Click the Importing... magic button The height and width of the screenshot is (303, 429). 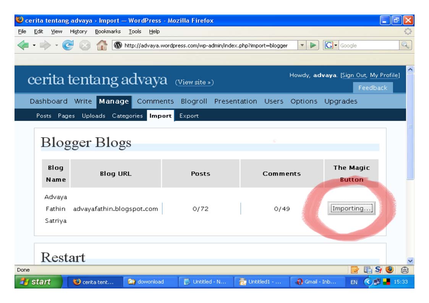point(351,208)
